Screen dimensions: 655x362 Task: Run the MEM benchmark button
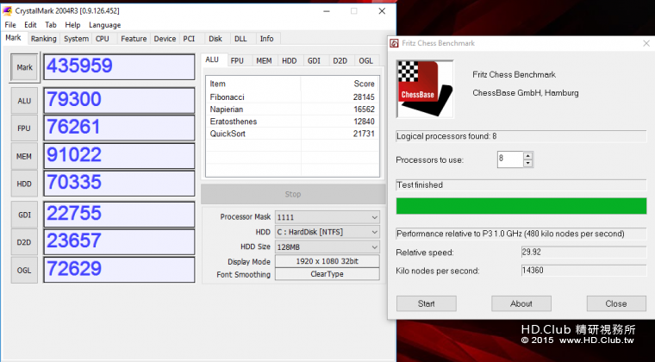tap(24, 156)
